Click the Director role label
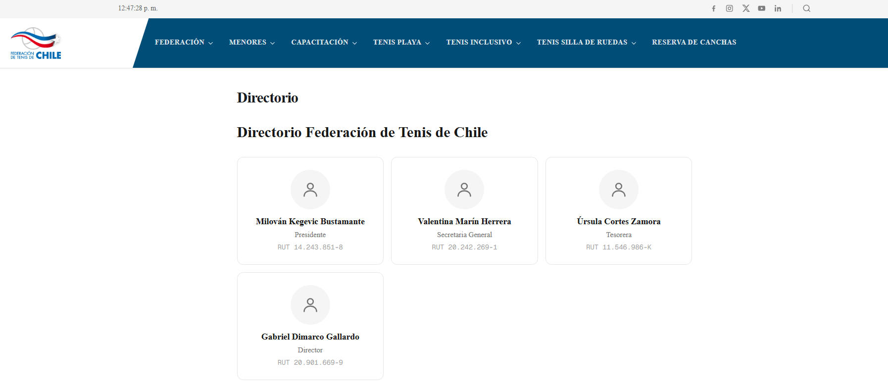The height and width of the screenshot is (392, 888). (310, 350)
